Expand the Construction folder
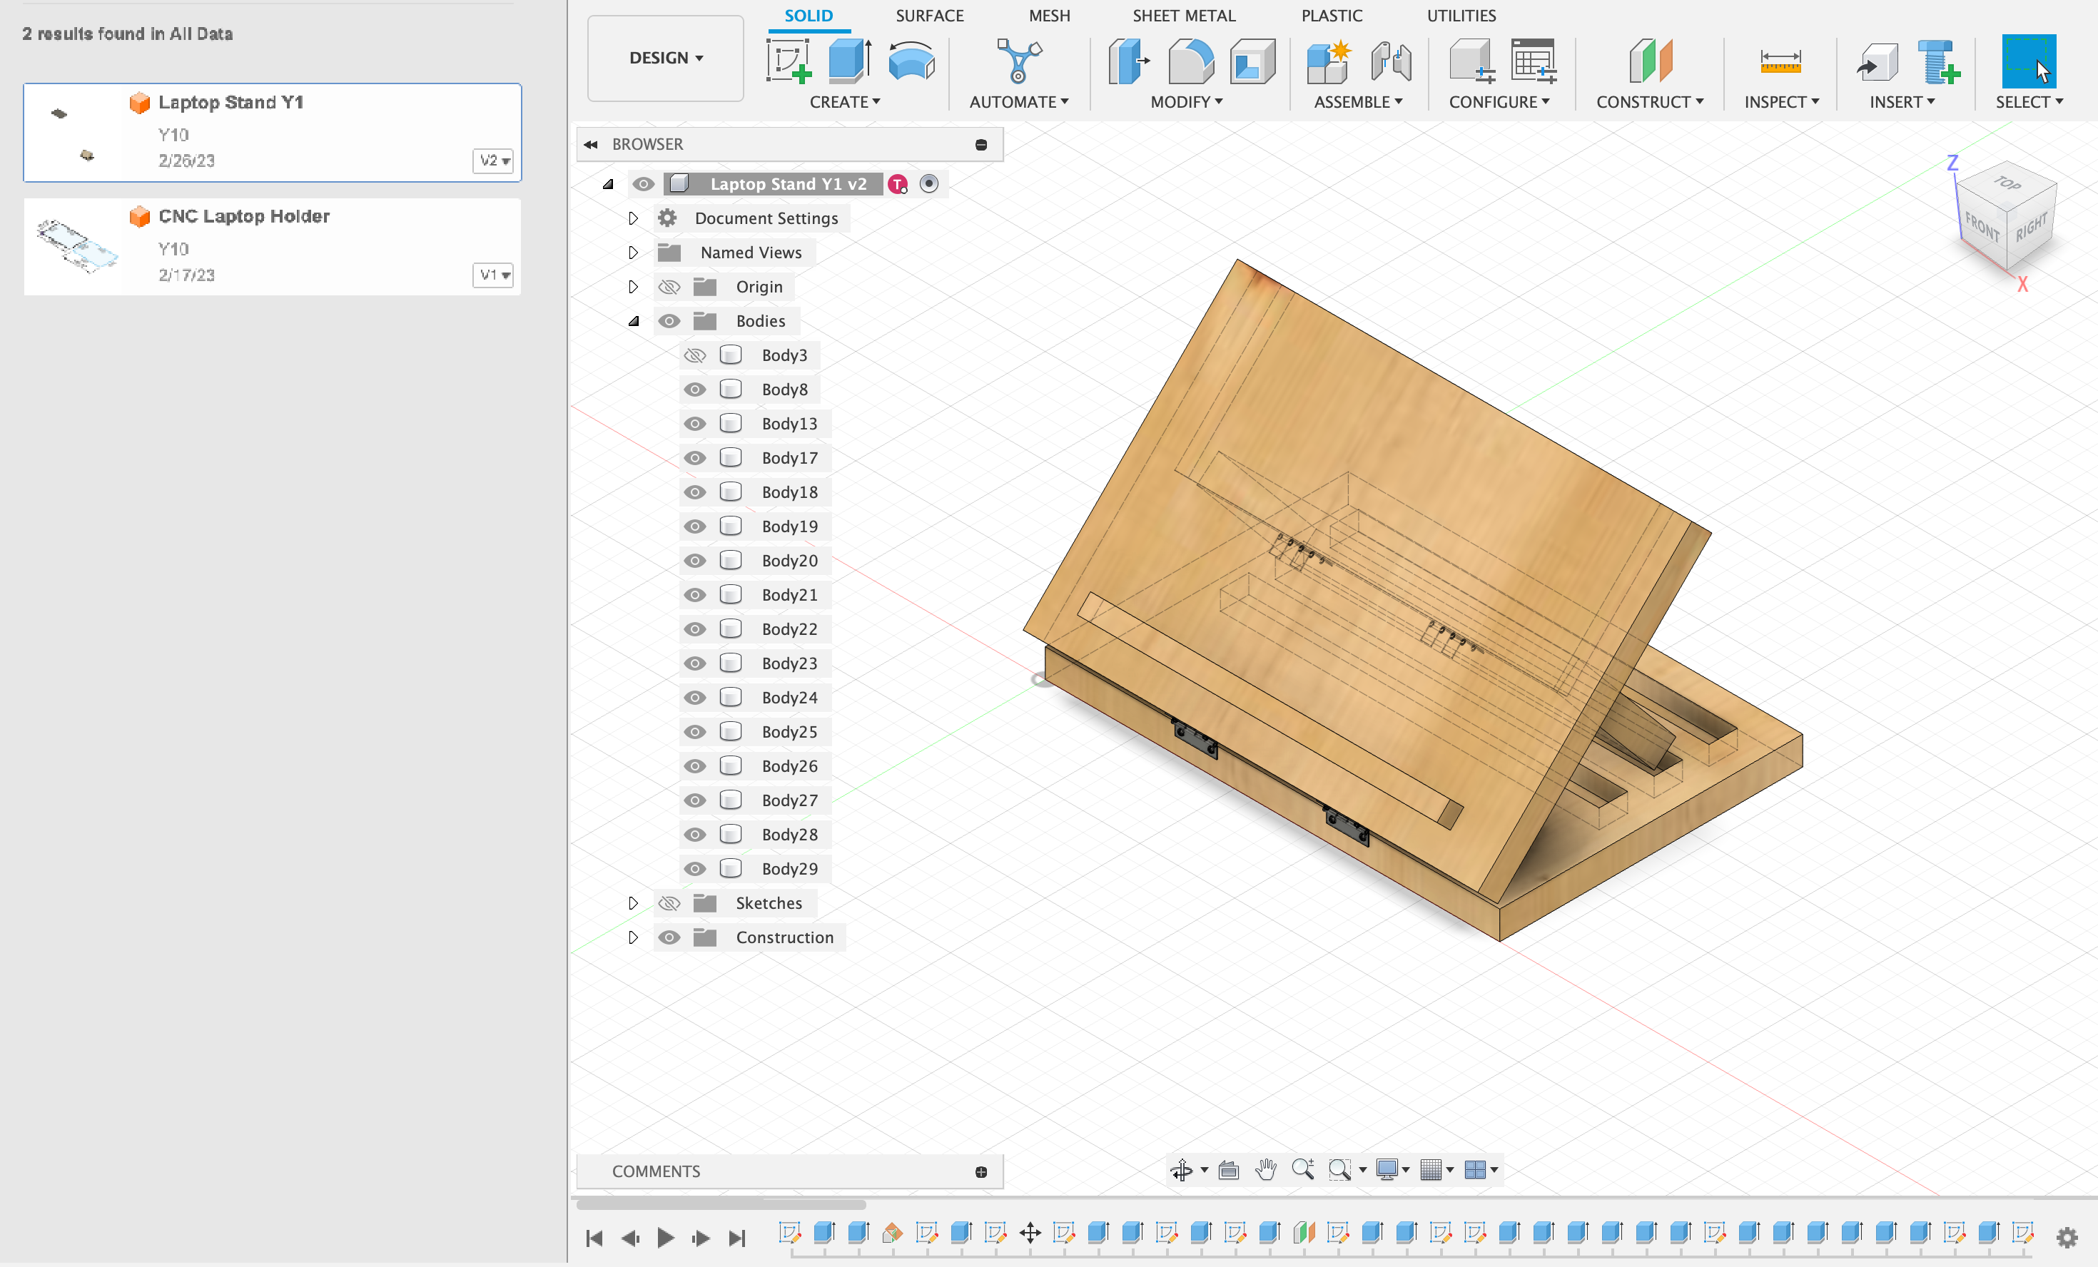 click(631, 936)
